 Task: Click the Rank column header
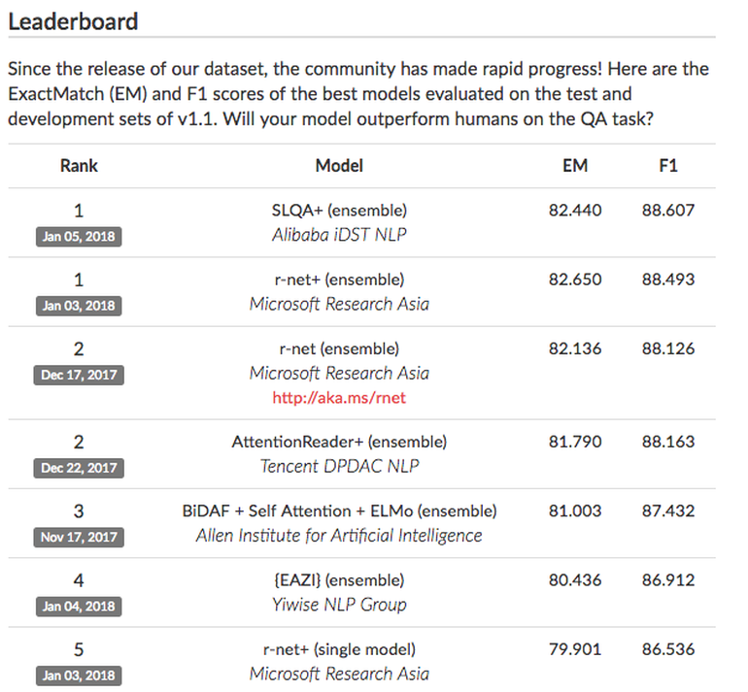[79, 166]
